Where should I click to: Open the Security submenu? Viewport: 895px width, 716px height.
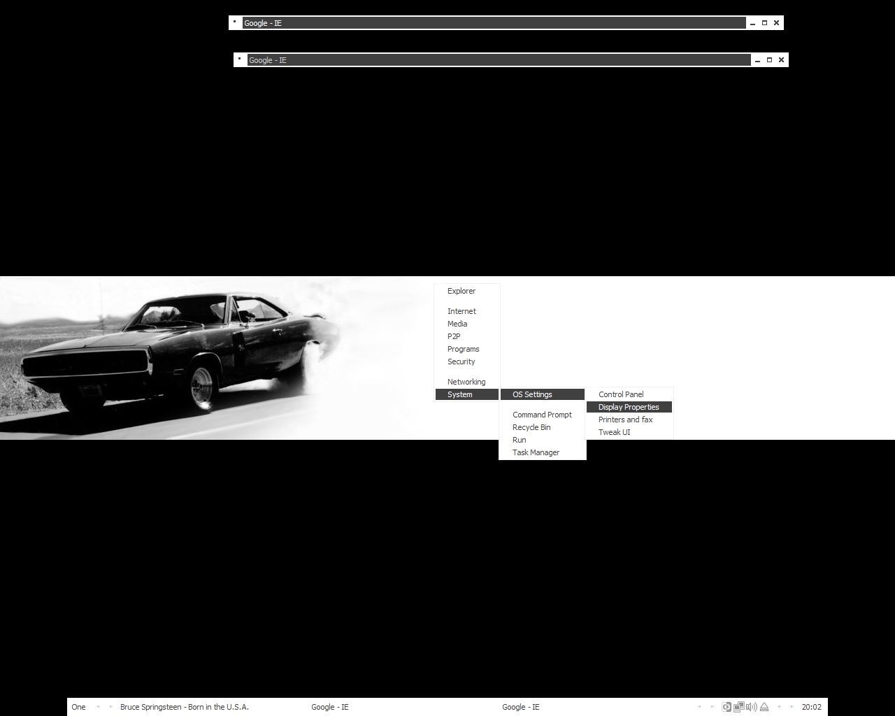click(x=467, y=361)
